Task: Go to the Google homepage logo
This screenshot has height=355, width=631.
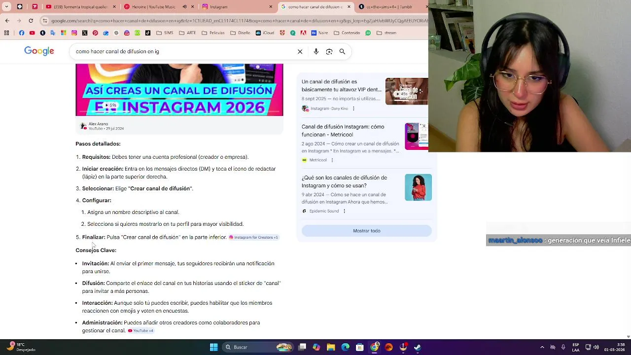Action: 39,51
